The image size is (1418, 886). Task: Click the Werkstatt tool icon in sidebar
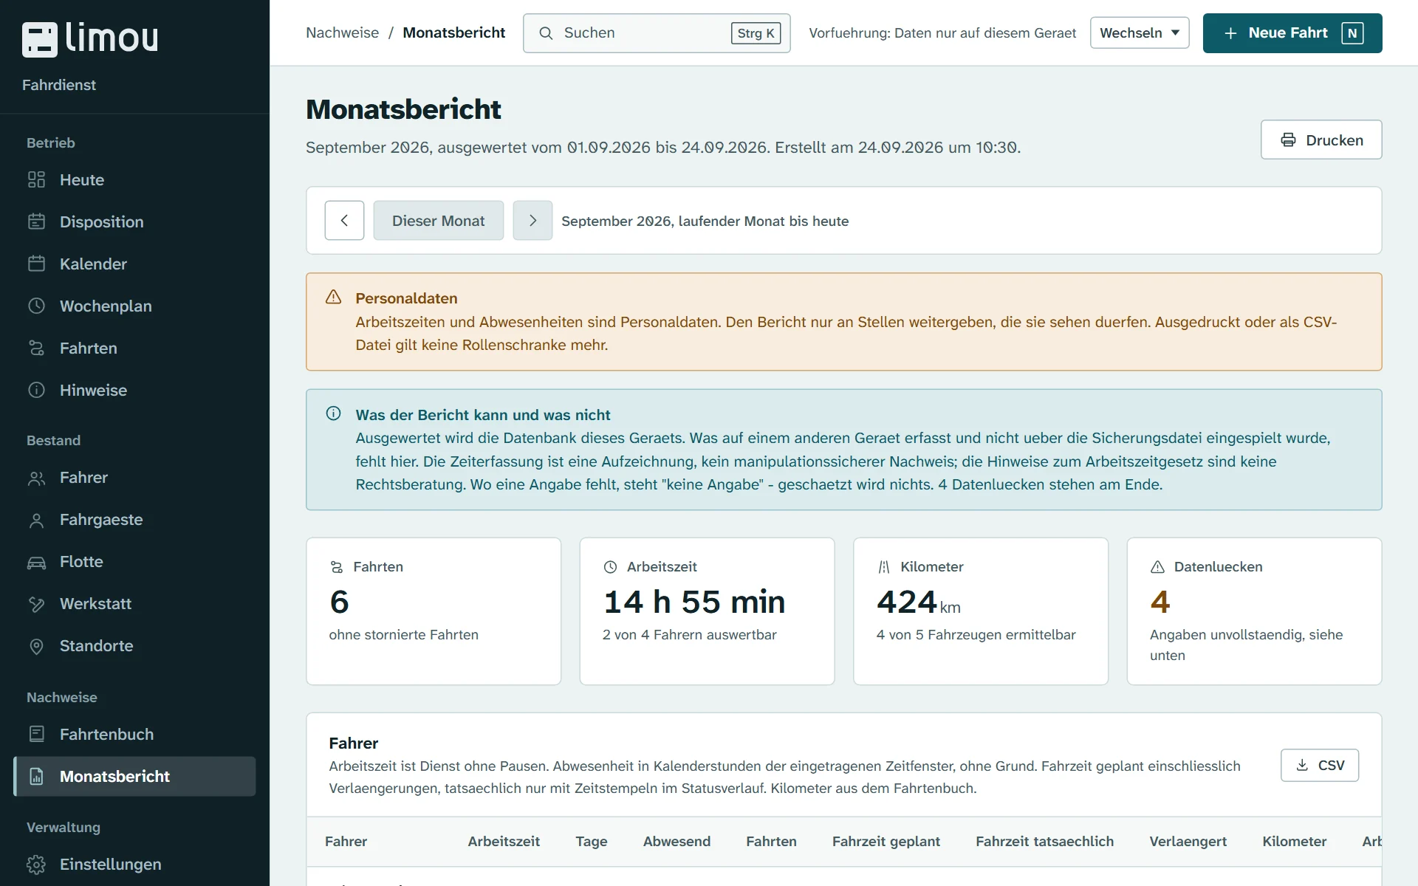pos(36,604)
